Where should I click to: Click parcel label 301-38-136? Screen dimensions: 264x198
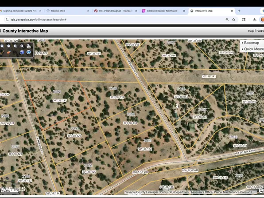tap(167, 187)
